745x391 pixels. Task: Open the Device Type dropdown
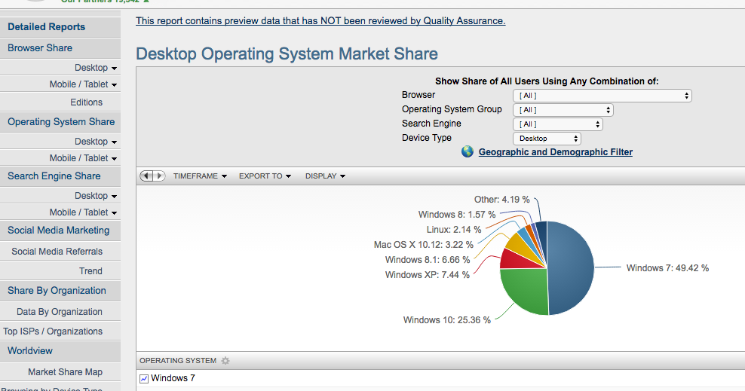coord(547,138)
